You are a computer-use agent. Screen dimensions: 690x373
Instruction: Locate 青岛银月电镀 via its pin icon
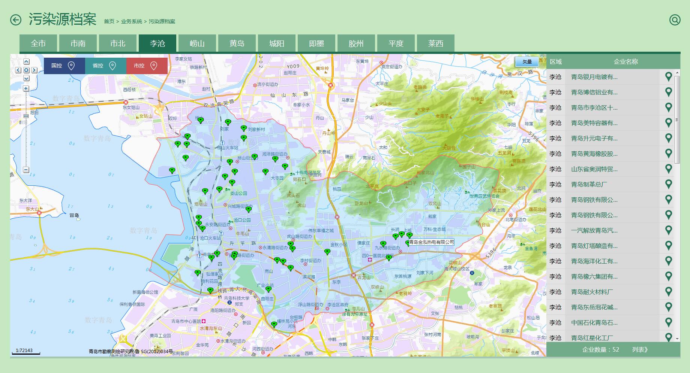668,77
